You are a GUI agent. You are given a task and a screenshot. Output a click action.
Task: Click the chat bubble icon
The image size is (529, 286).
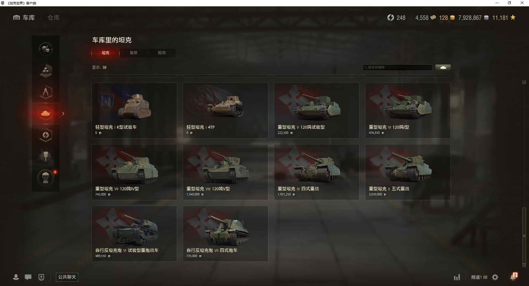(x=28, y=277)
